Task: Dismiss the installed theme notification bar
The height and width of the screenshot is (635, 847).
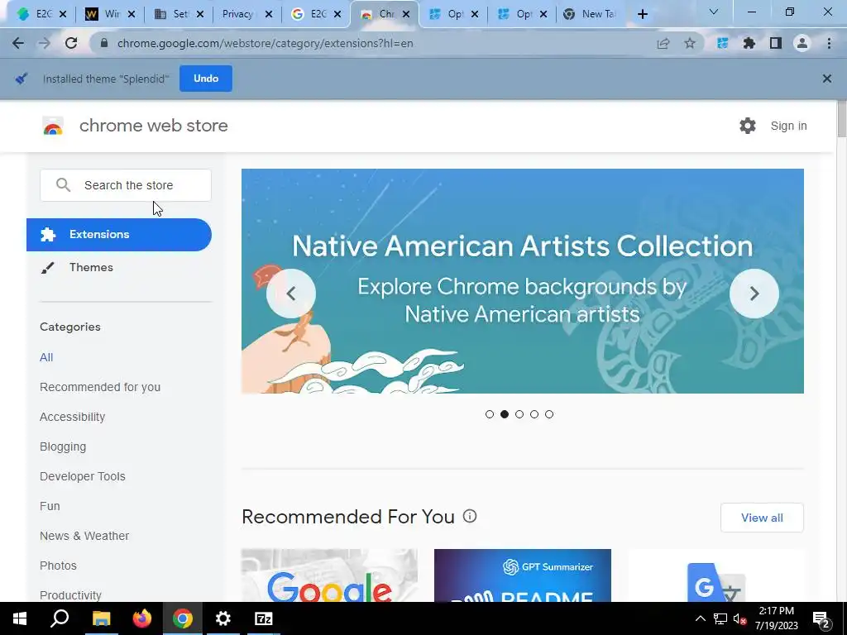Action: click(x=827, y=79)
